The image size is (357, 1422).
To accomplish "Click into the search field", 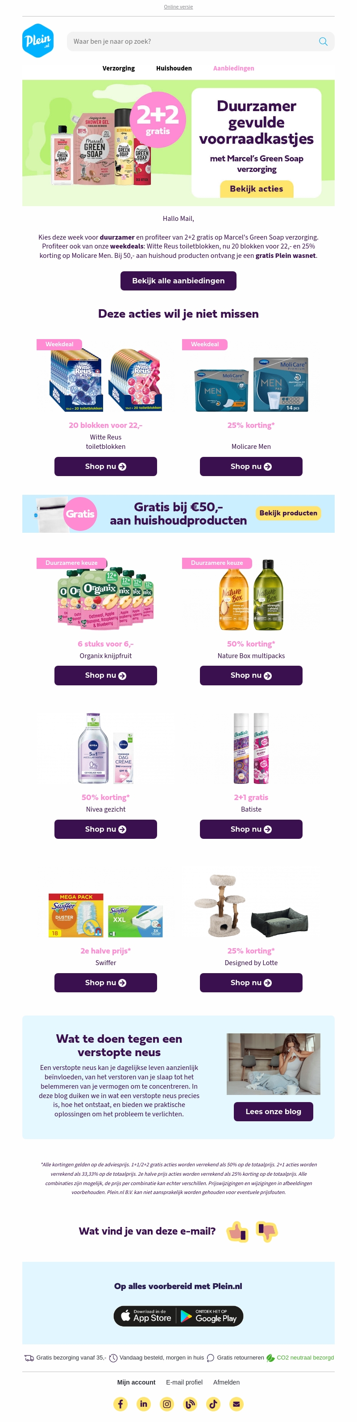I will pyautogui.click(x=193, y=41).
